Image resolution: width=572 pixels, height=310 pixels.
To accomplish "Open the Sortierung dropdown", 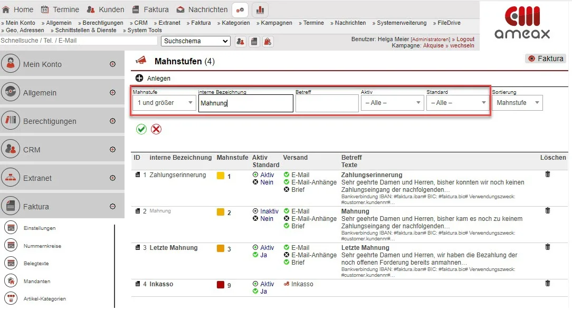I will [518, 103].
